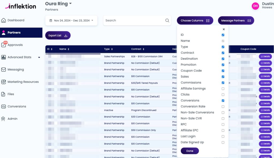The height and width of the screenshot is (158, 274).
Task: Click the Messaging envelope icon
Action: point(3,70)
